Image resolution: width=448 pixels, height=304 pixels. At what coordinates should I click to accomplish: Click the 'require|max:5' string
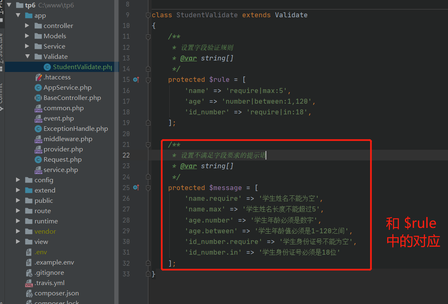(x=256, y=91)
